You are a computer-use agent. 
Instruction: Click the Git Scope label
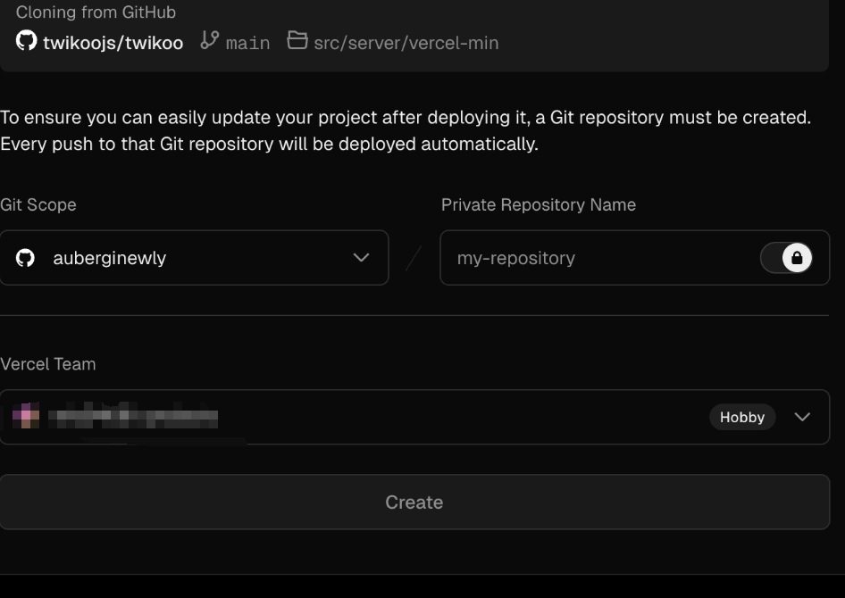[38, 204]
